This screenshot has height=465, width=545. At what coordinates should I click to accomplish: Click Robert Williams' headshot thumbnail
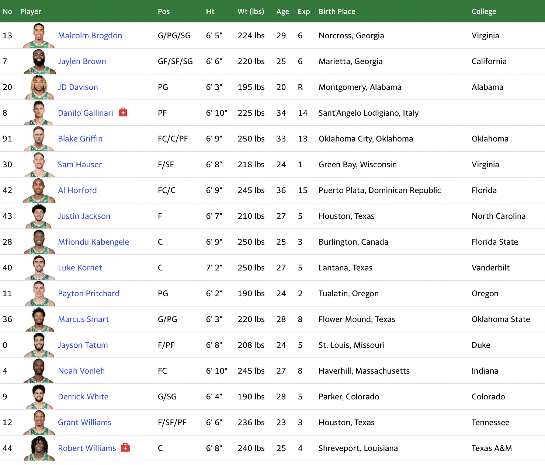click(39, 448)
